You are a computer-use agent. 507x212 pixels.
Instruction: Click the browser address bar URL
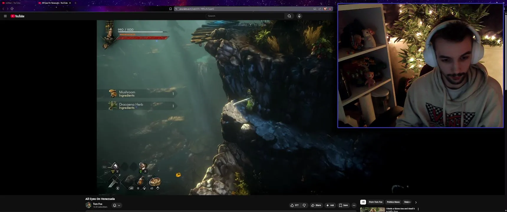(x=197, y=9)
